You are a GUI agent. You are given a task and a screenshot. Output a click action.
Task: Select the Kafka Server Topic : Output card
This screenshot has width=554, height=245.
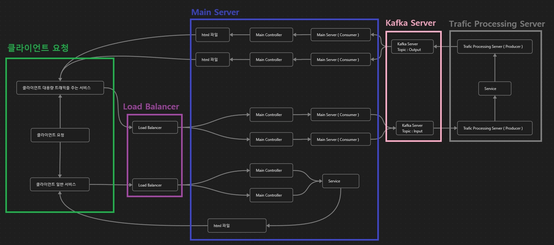tap(413, 47)
